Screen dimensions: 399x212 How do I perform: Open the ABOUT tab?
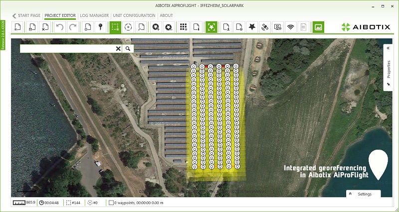(167, 15)
